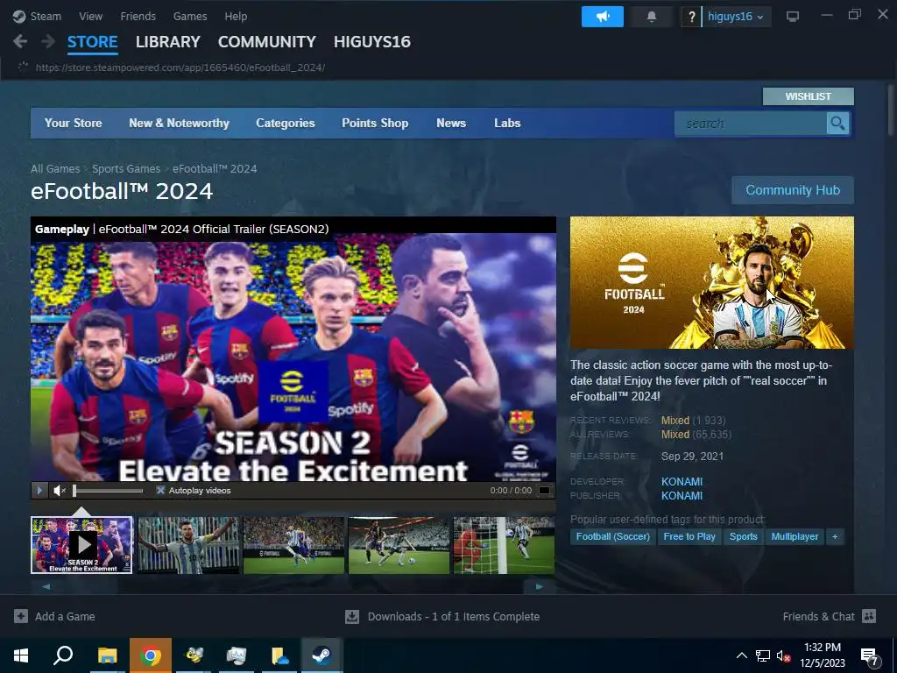The image size is (897, 673).
Task: Open the Games menu
Action: click(190, 16)
